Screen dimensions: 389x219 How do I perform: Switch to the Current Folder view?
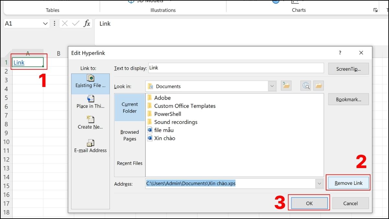click(x=129, y=107)
